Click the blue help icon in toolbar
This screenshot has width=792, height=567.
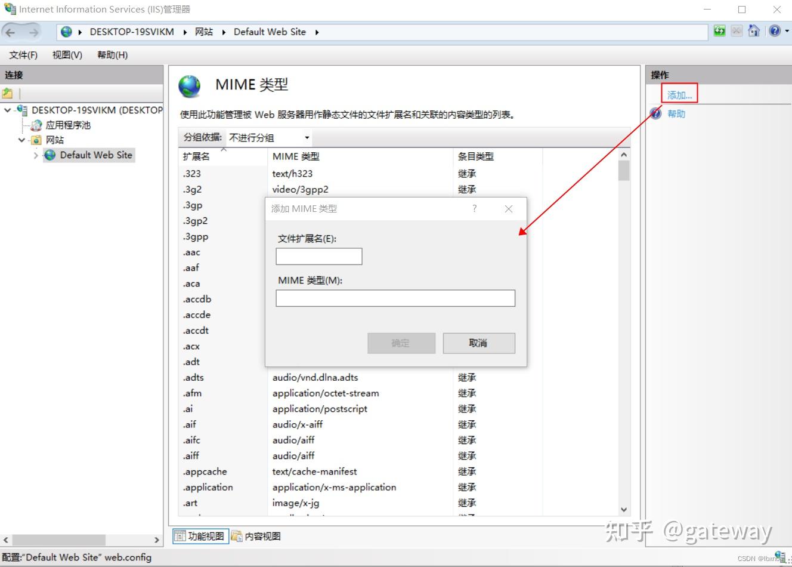[x=774, y=31]
